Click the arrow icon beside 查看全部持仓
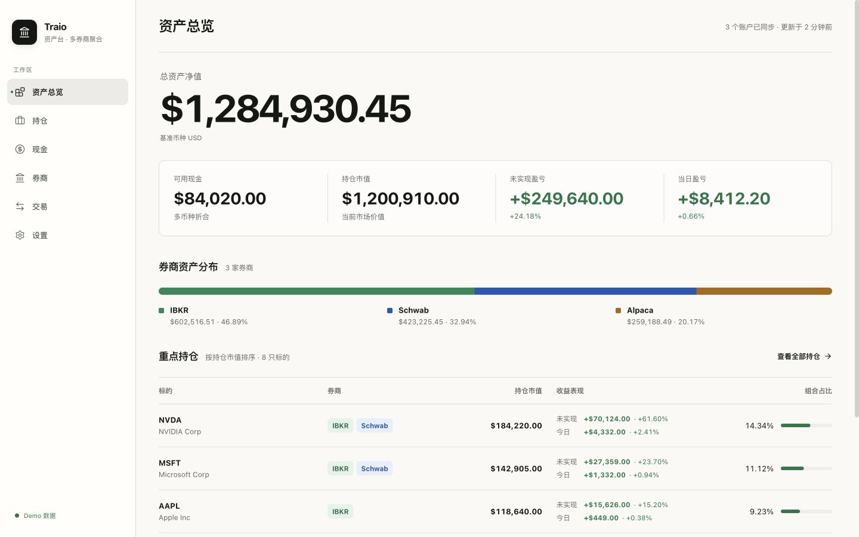Viewport: 859px width, 537px height. (x=828, y=356)
